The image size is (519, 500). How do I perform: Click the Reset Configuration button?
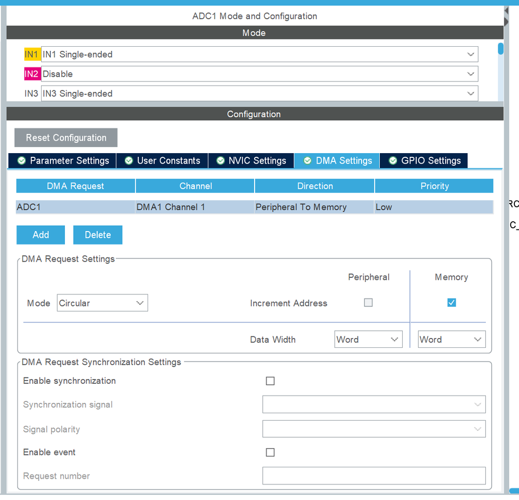66,138
